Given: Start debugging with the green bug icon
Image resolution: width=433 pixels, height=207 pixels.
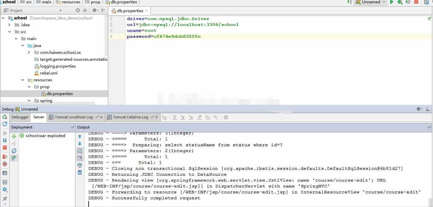Looking at the screenshot, I should pyautogui.click(x=400, y=2).
